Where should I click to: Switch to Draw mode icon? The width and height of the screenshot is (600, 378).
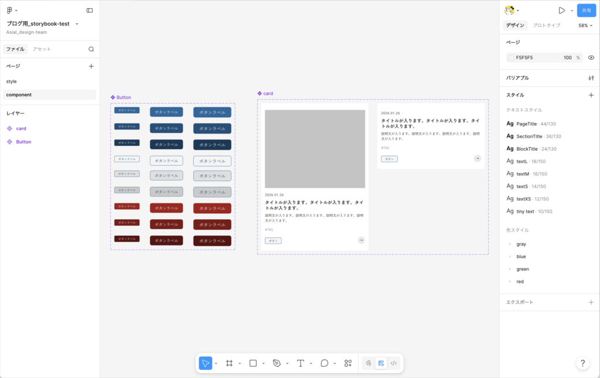[369, 363]
